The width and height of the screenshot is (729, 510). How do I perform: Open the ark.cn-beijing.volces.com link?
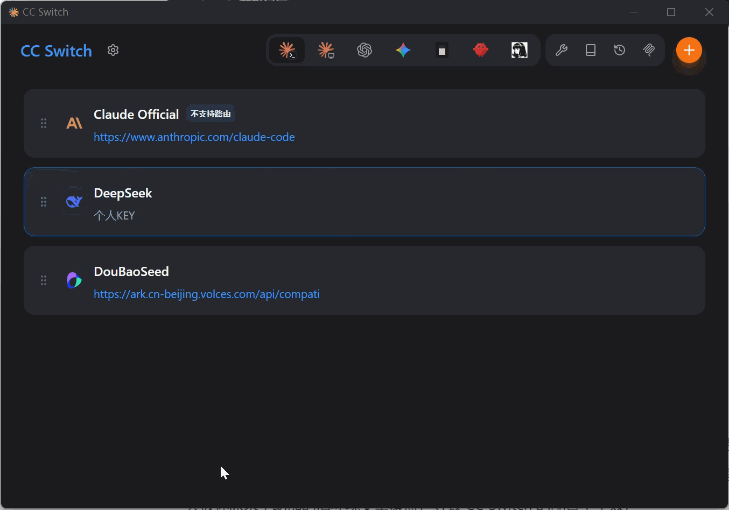coord(207,294)
